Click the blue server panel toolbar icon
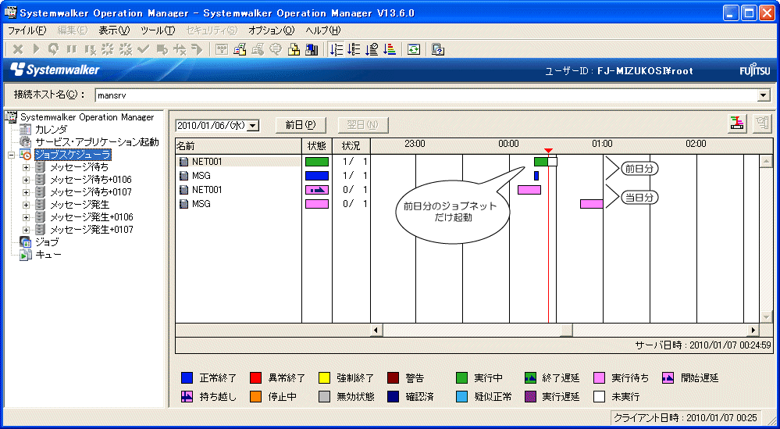Image resolution: width=780 pixels, height=429 pixels. 312,49
